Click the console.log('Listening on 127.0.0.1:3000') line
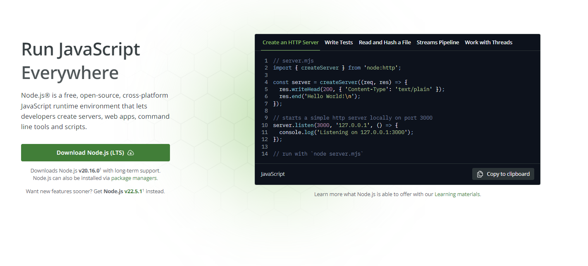The width and height of the screenshot is (588, 266). (347, 132)
